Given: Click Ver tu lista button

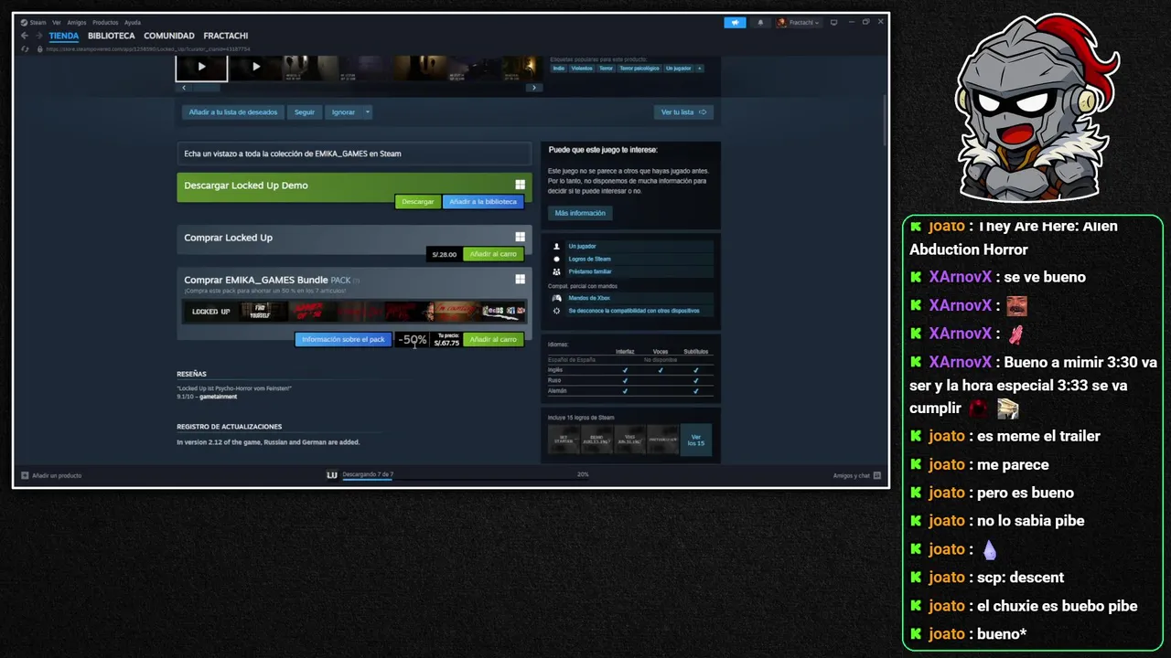Looking at the screenshot, I should (x=684, y=112).
